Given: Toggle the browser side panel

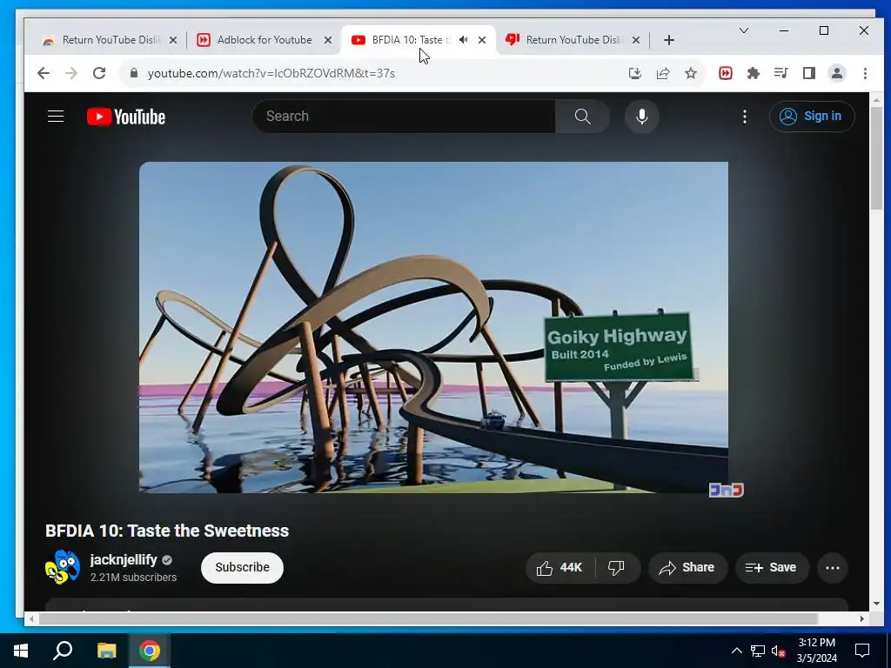Looking at the screenshot, I should click(x=808, y=73).
